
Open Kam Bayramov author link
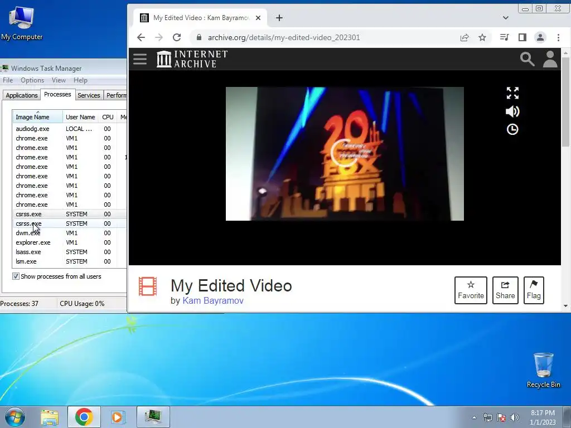(x=213, y=300)
